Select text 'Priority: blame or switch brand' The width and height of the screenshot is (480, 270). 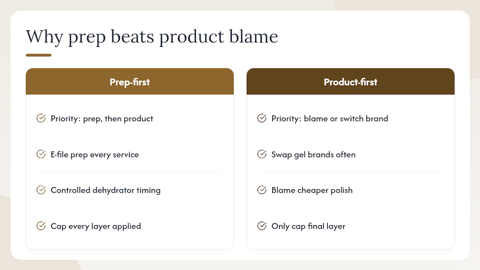pos(330,118)
